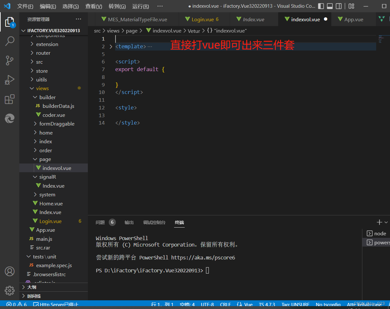The image size is (390, 309).
Task: Toggle the primary sidebar layout icon
Action: [x=321, y=6]
